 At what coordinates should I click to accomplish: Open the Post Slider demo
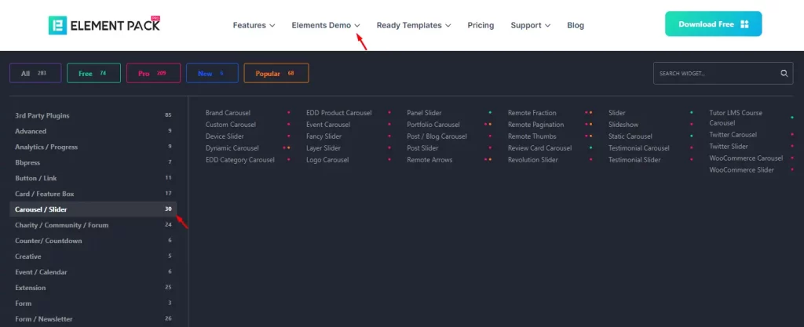[422, 148]
